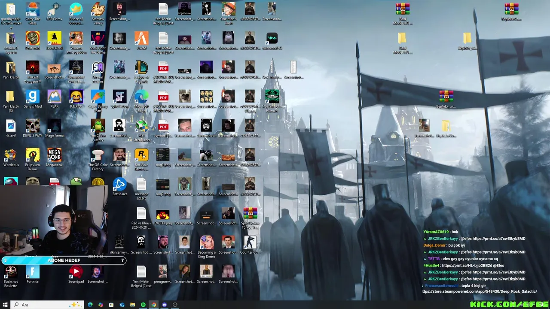Open Copilot from the taskbar
The height and width of the screenshot is (309, 550).
[x=101, y=305]
